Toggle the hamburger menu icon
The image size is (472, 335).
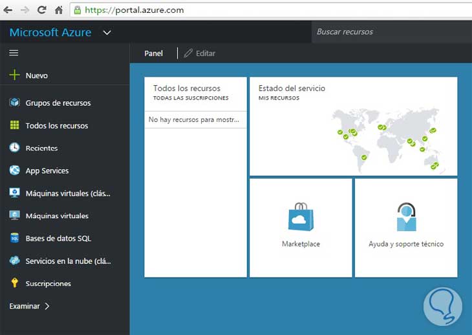(x=14, y=53)
